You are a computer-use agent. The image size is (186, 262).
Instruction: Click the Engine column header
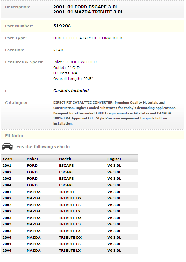tap(114, 159)
